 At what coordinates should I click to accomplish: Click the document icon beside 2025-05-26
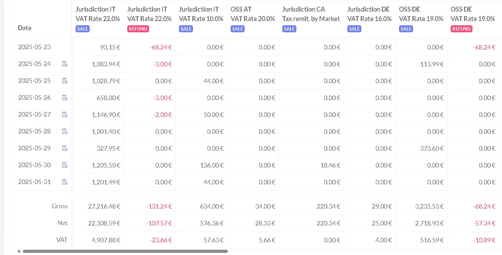[64, 98]
